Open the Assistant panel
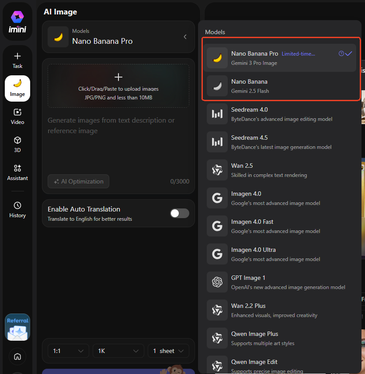 [x=17, y=173]
